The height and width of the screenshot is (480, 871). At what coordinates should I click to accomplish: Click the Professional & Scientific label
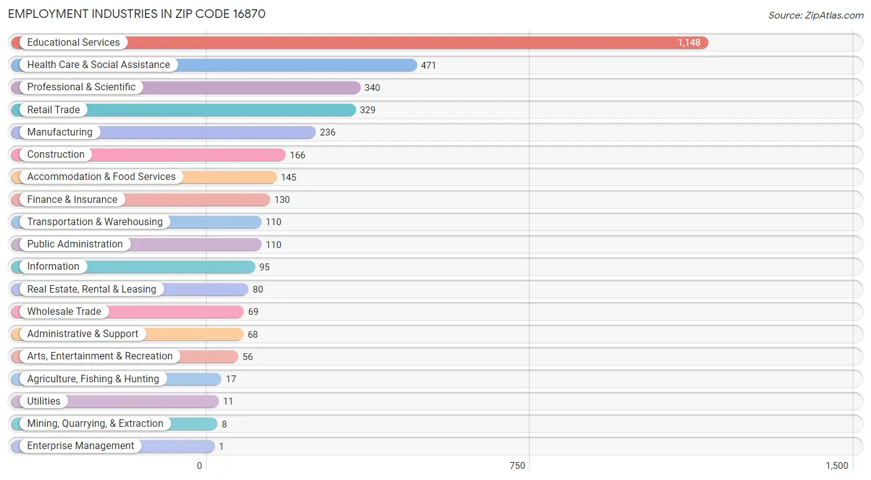tap(81, 87)
